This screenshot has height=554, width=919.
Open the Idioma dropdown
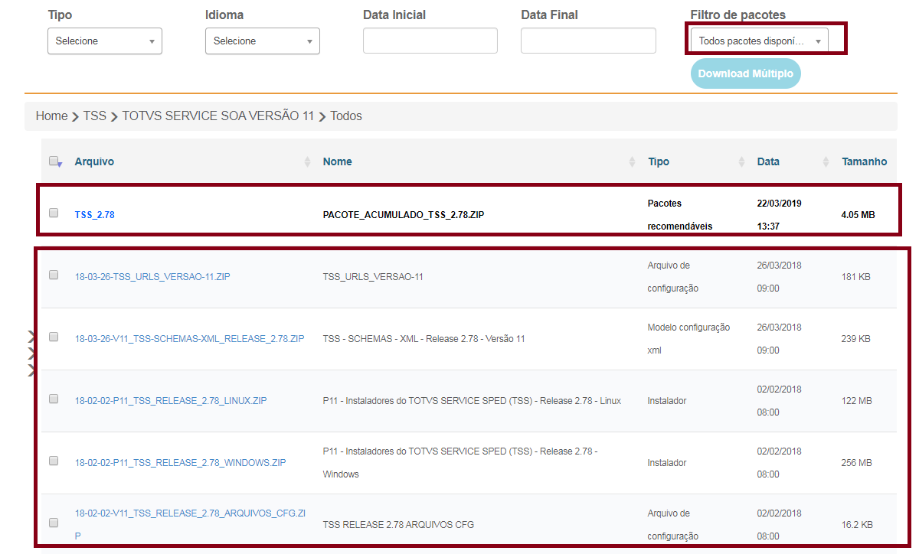pyautogui.click(x=263, y=41)
